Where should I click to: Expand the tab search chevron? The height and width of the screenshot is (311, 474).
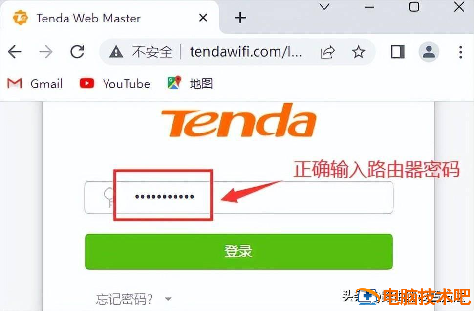pos(324,7)
